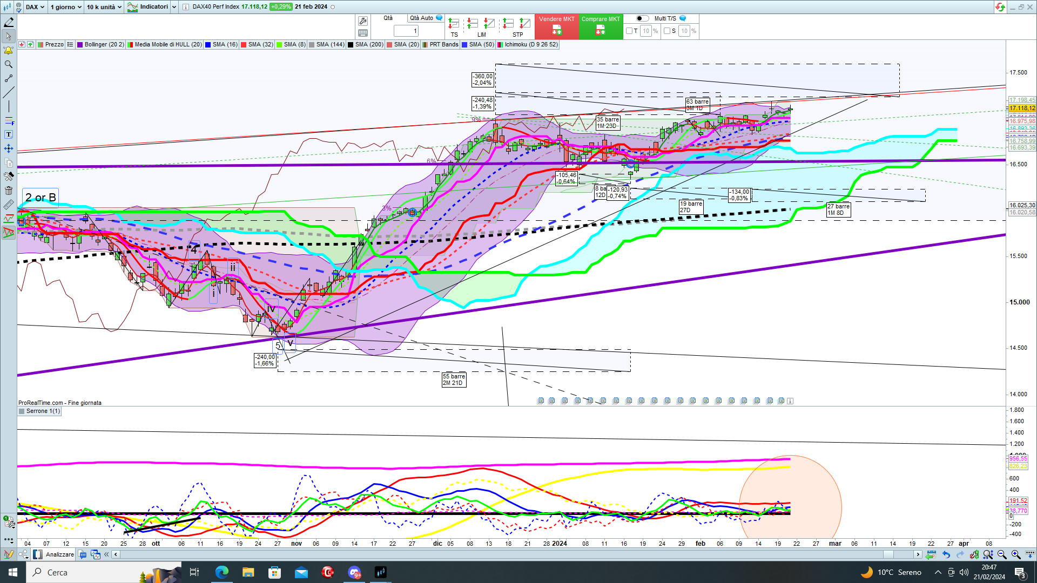Select the cursor pointer tool
The image size is (1037, 583).
click(9, 37)
